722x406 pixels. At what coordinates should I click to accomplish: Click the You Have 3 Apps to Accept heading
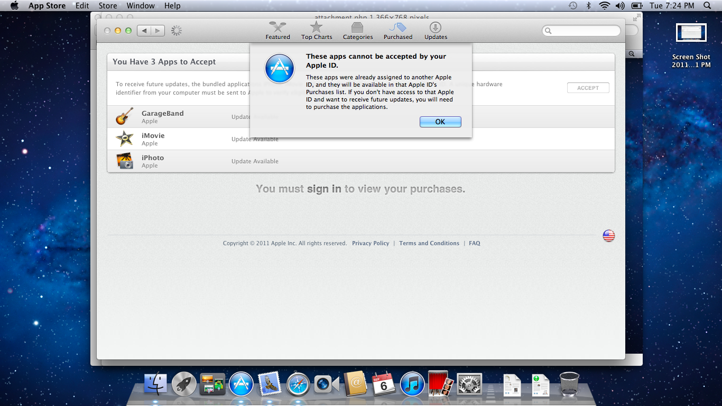click(x=164, y=62)
